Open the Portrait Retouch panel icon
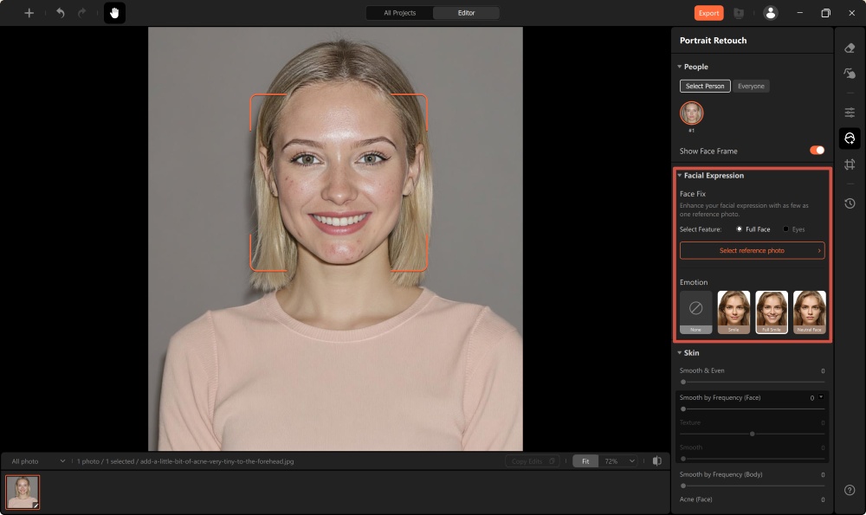Screen dimensions: 866x515 850,138
